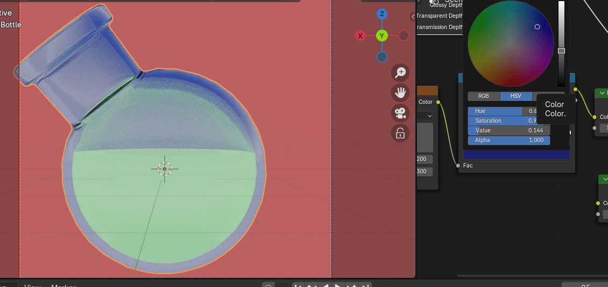Click the dark blue color swatch bar

pos(516,155)
